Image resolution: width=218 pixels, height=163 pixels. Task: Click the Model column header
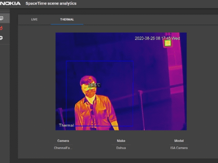[x=179, y=141]
